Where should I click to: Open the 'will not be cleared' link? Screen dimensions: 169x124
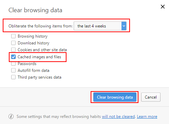pos(118,117)
